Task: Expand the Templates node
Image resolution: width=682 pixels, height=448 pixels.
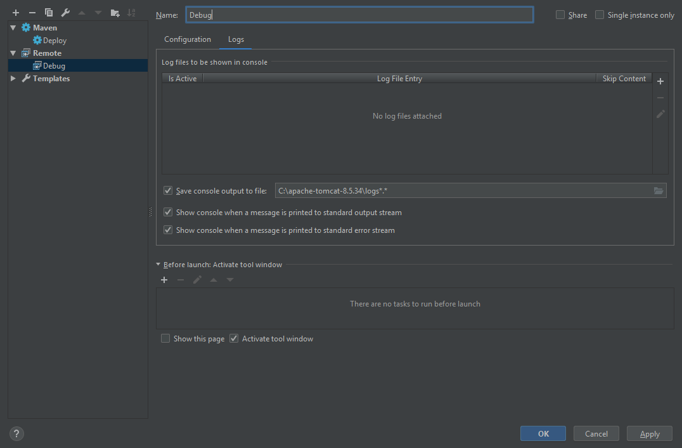Action: (12, 78)
